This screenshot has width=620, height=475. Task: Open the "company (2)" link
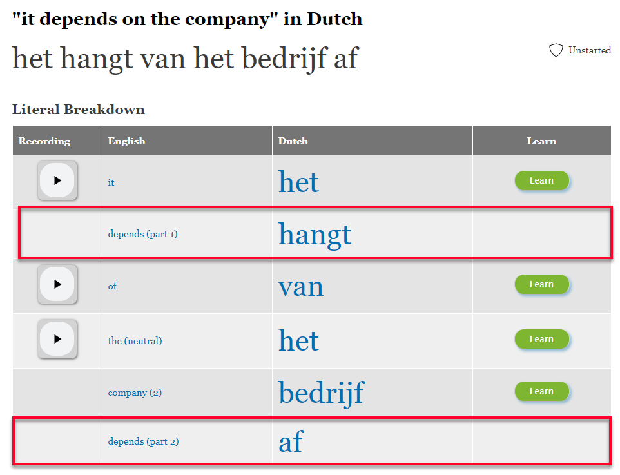[135, 393]
